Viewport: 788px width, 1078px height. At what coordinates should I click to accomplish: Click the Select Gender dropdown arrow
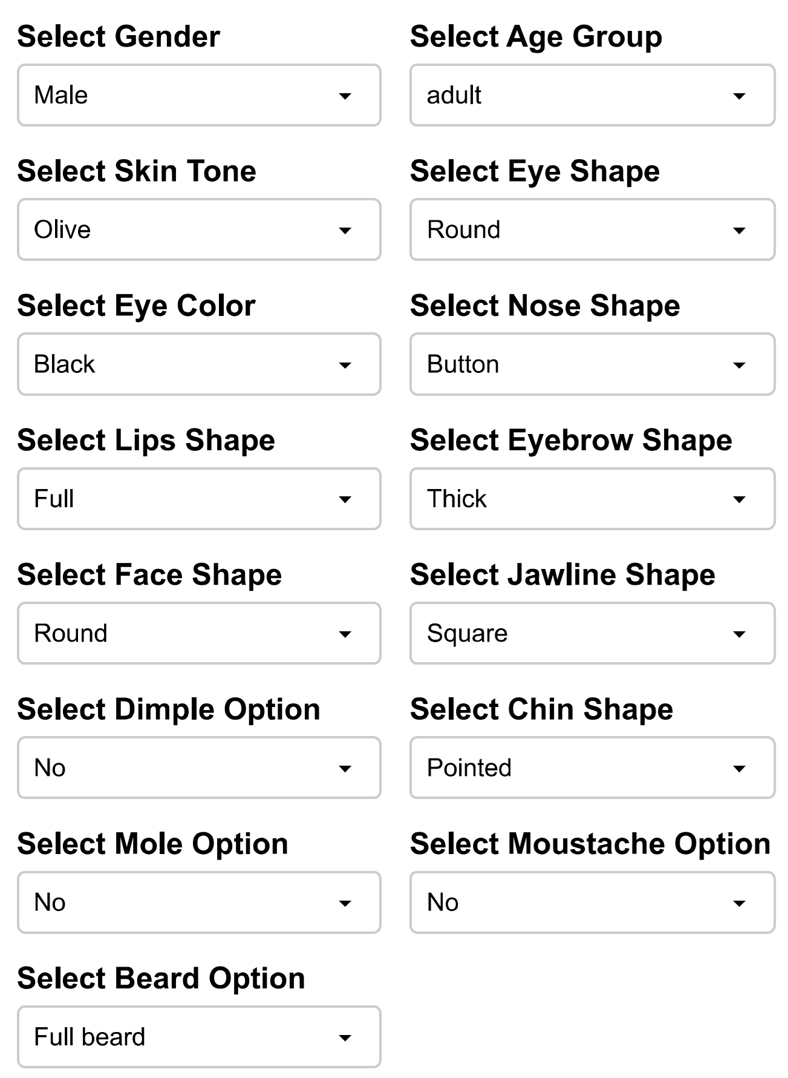click(345, 96)
